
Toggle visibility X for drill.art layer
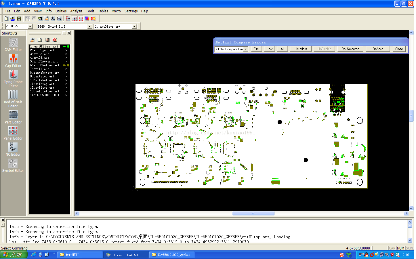66,69
